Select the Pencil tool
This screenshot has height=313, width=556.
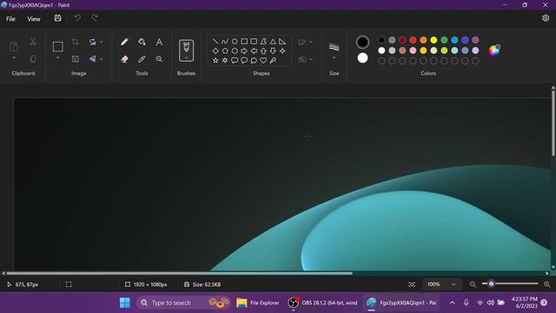(x=124, y=42)
